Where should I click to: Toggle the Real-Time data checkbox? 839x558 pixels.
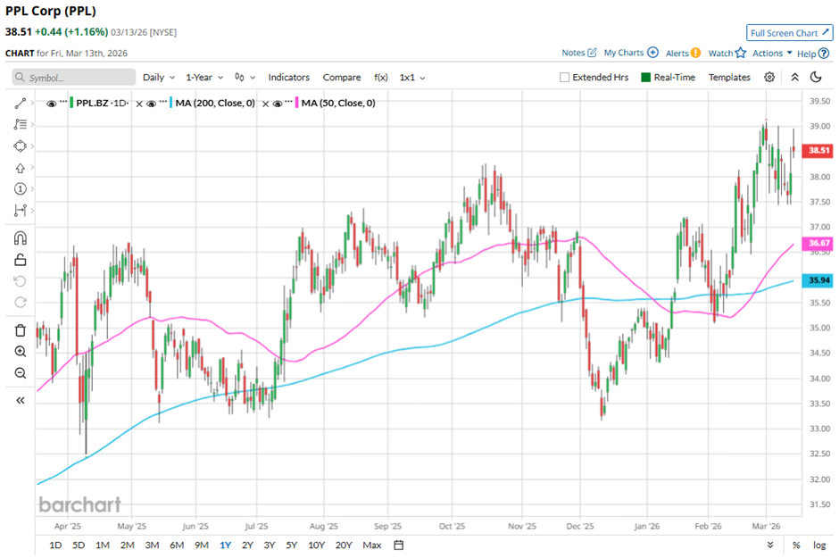click(646, 78)
